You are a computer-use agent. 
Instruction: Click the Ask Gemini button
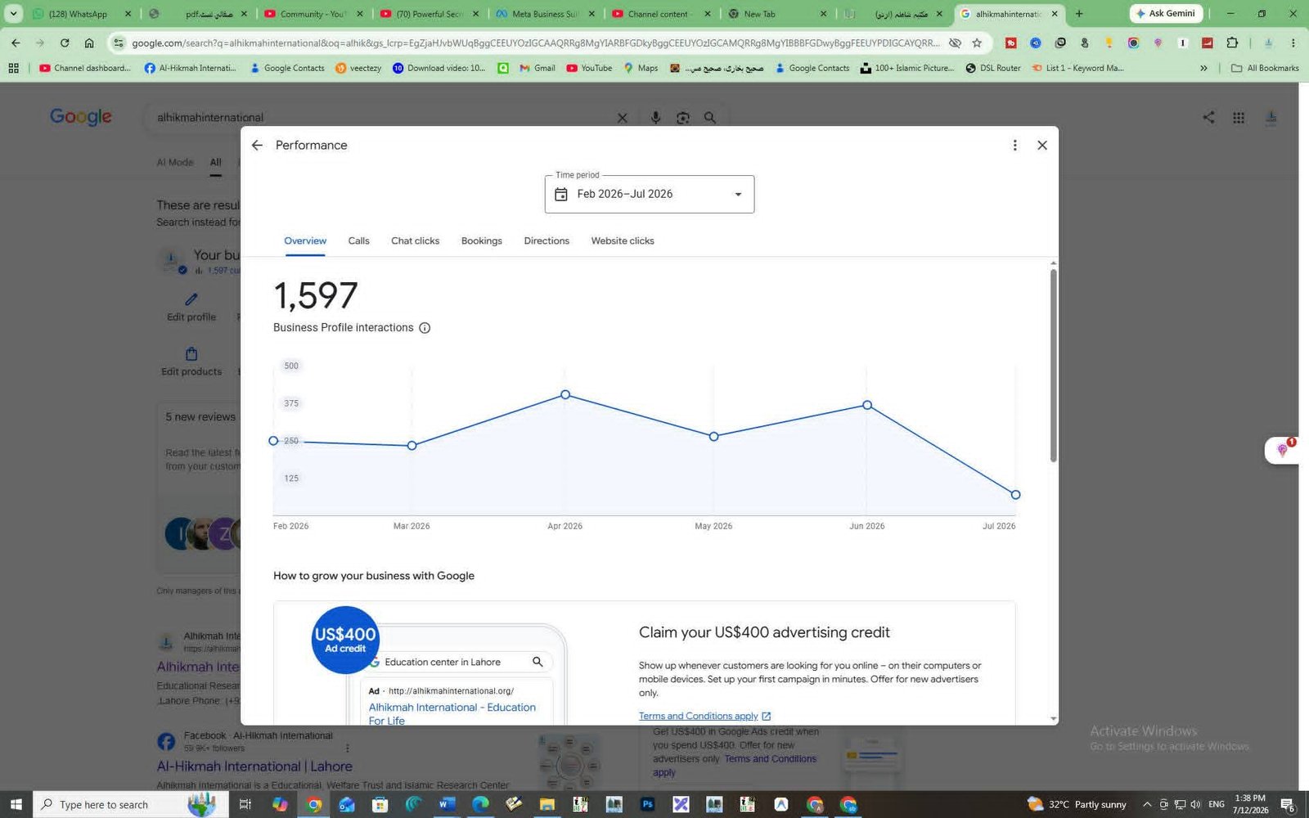(x=1166, y=14)
